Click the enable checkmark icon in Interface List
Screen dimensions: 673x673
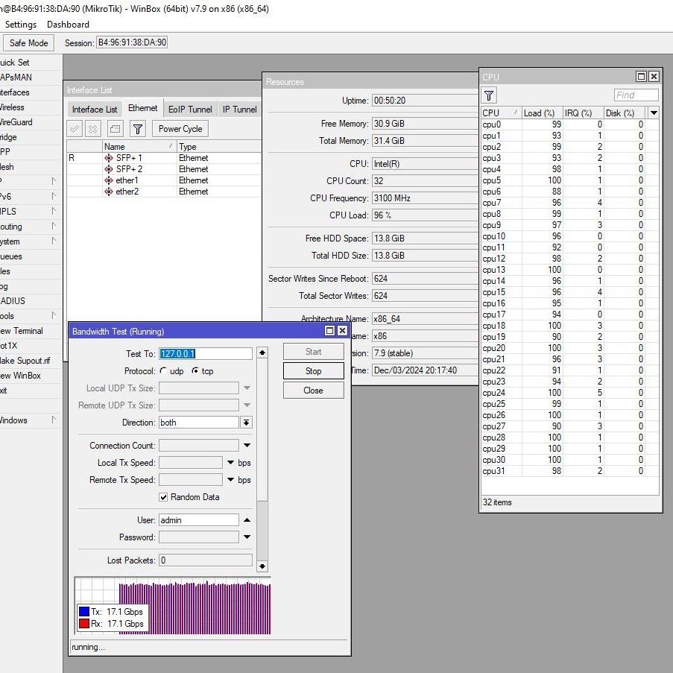pos(75,129)
